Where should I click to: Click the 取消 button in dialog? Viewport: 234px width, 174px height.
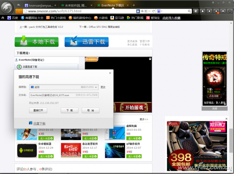point(90,110)
